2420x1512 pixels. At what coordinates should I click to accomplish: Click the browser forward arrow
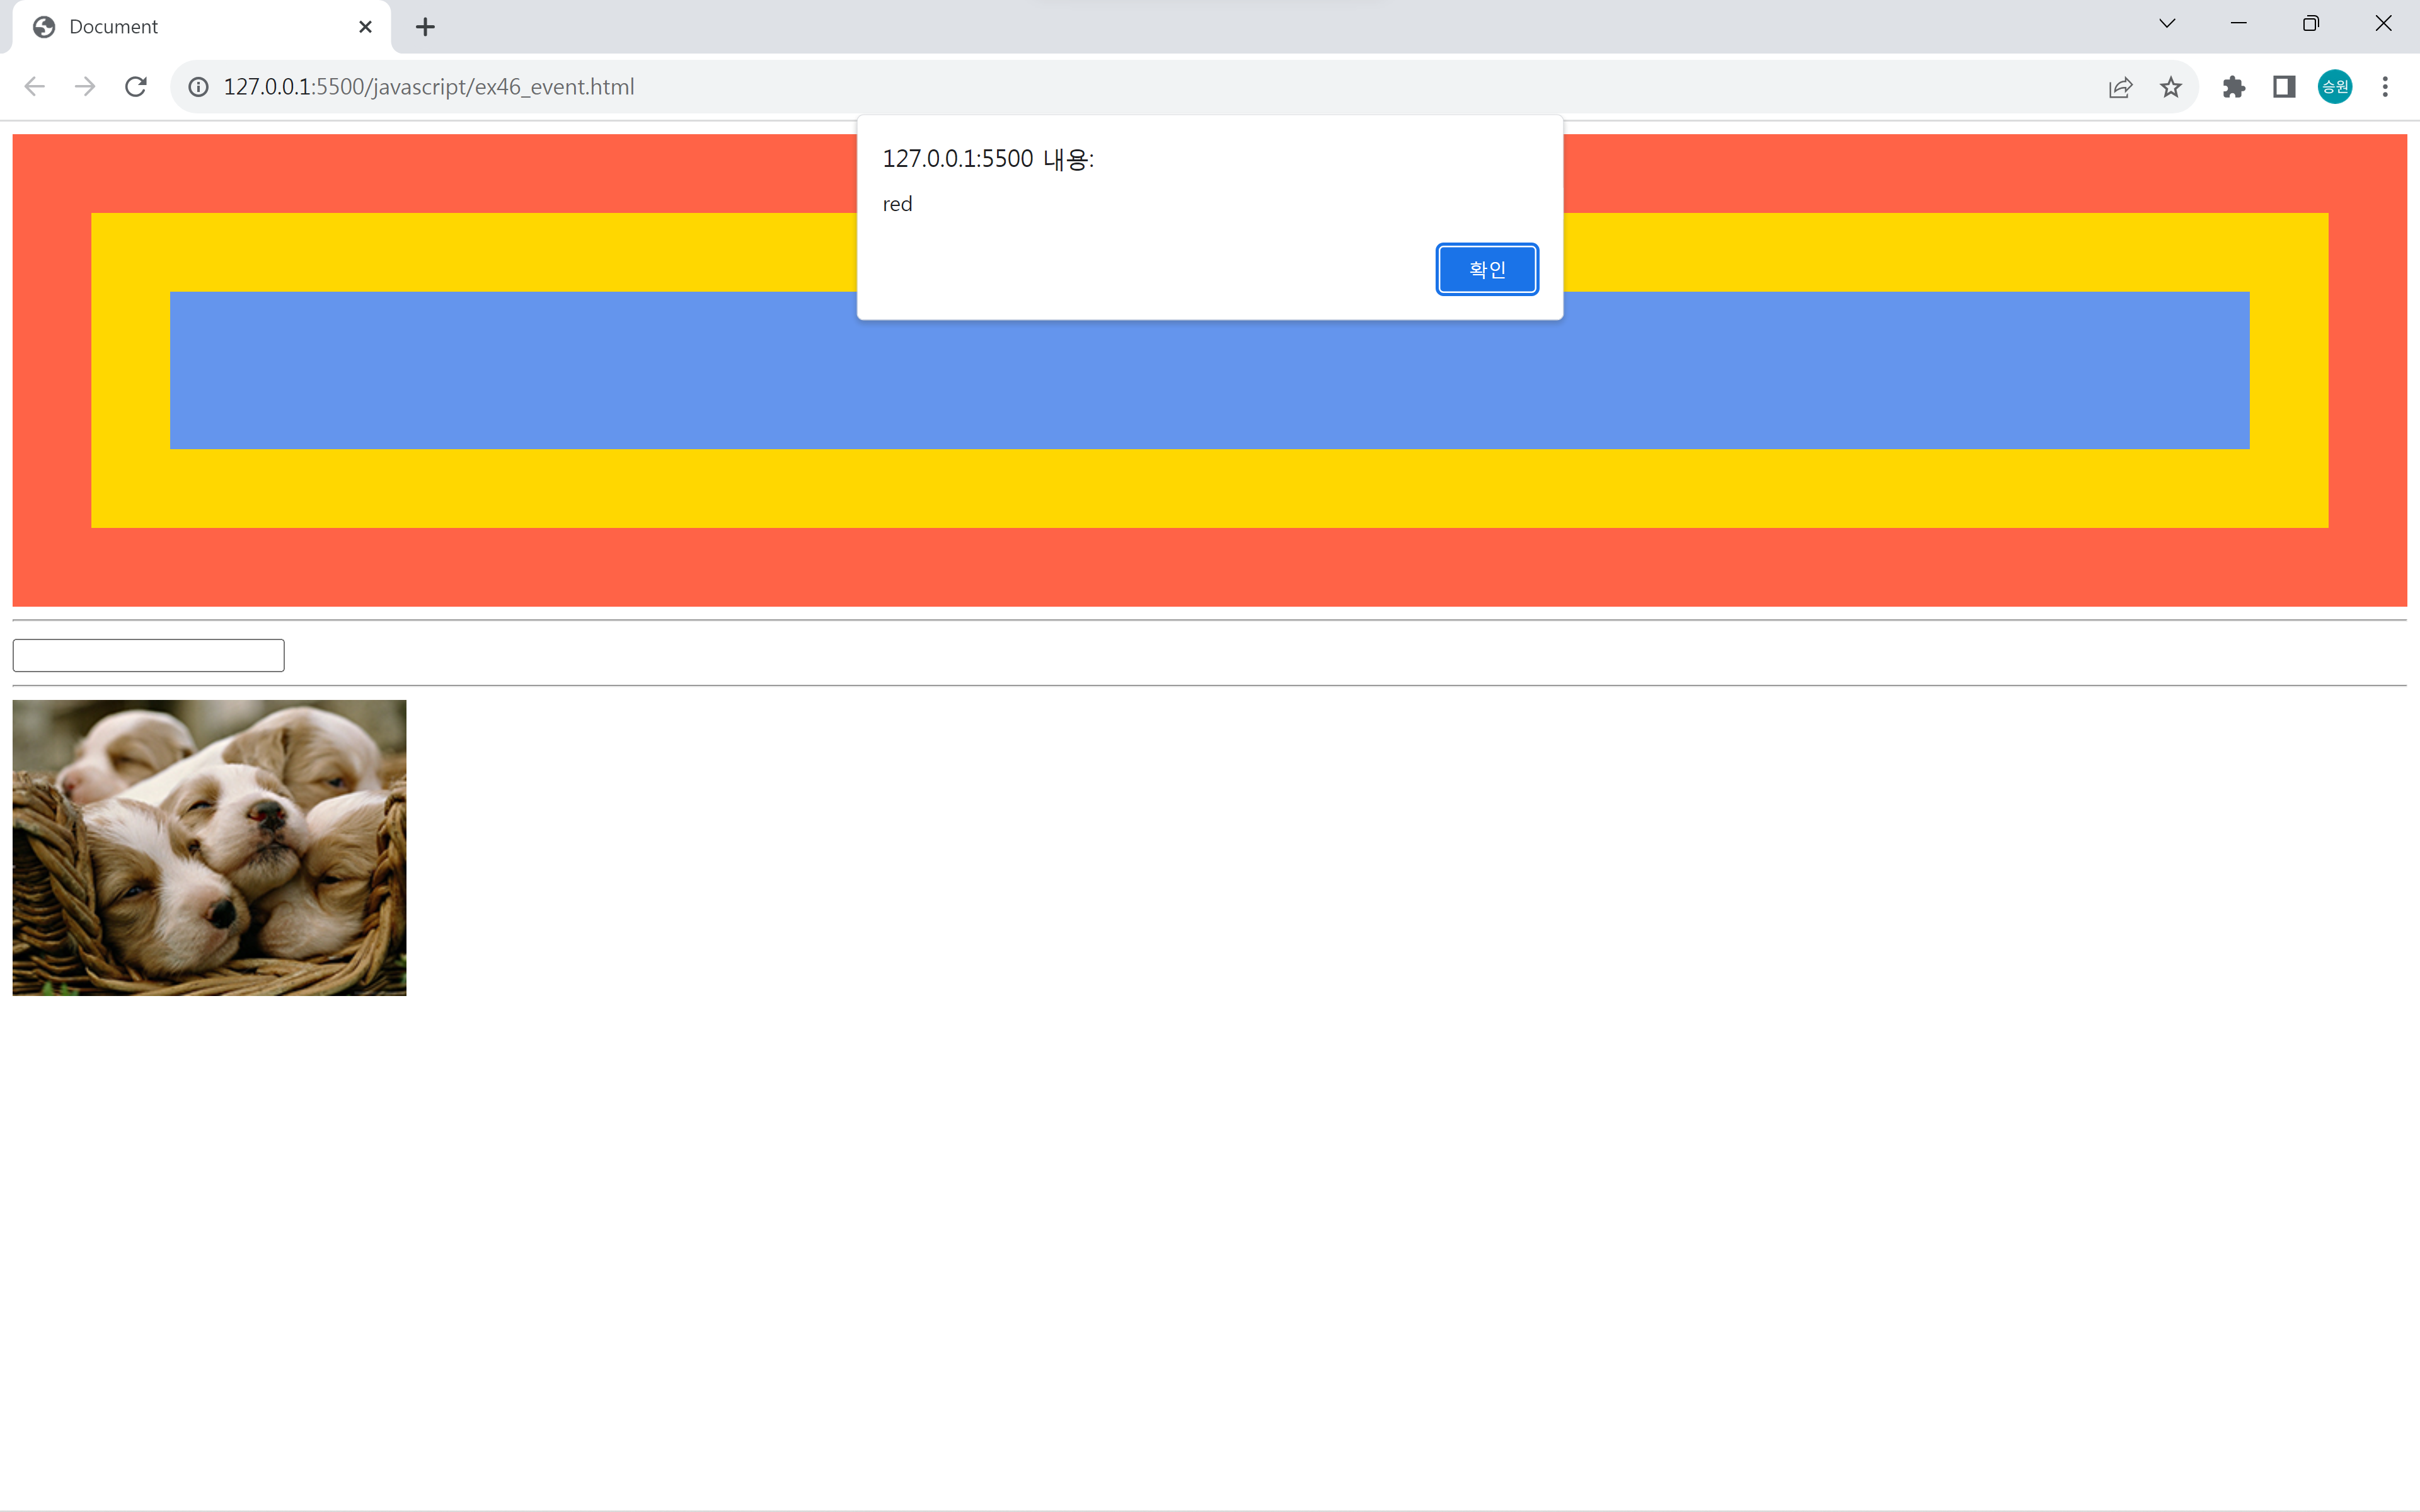85,87
